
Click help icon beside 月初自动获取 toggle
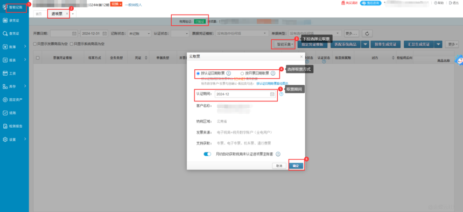pos(278,154)
